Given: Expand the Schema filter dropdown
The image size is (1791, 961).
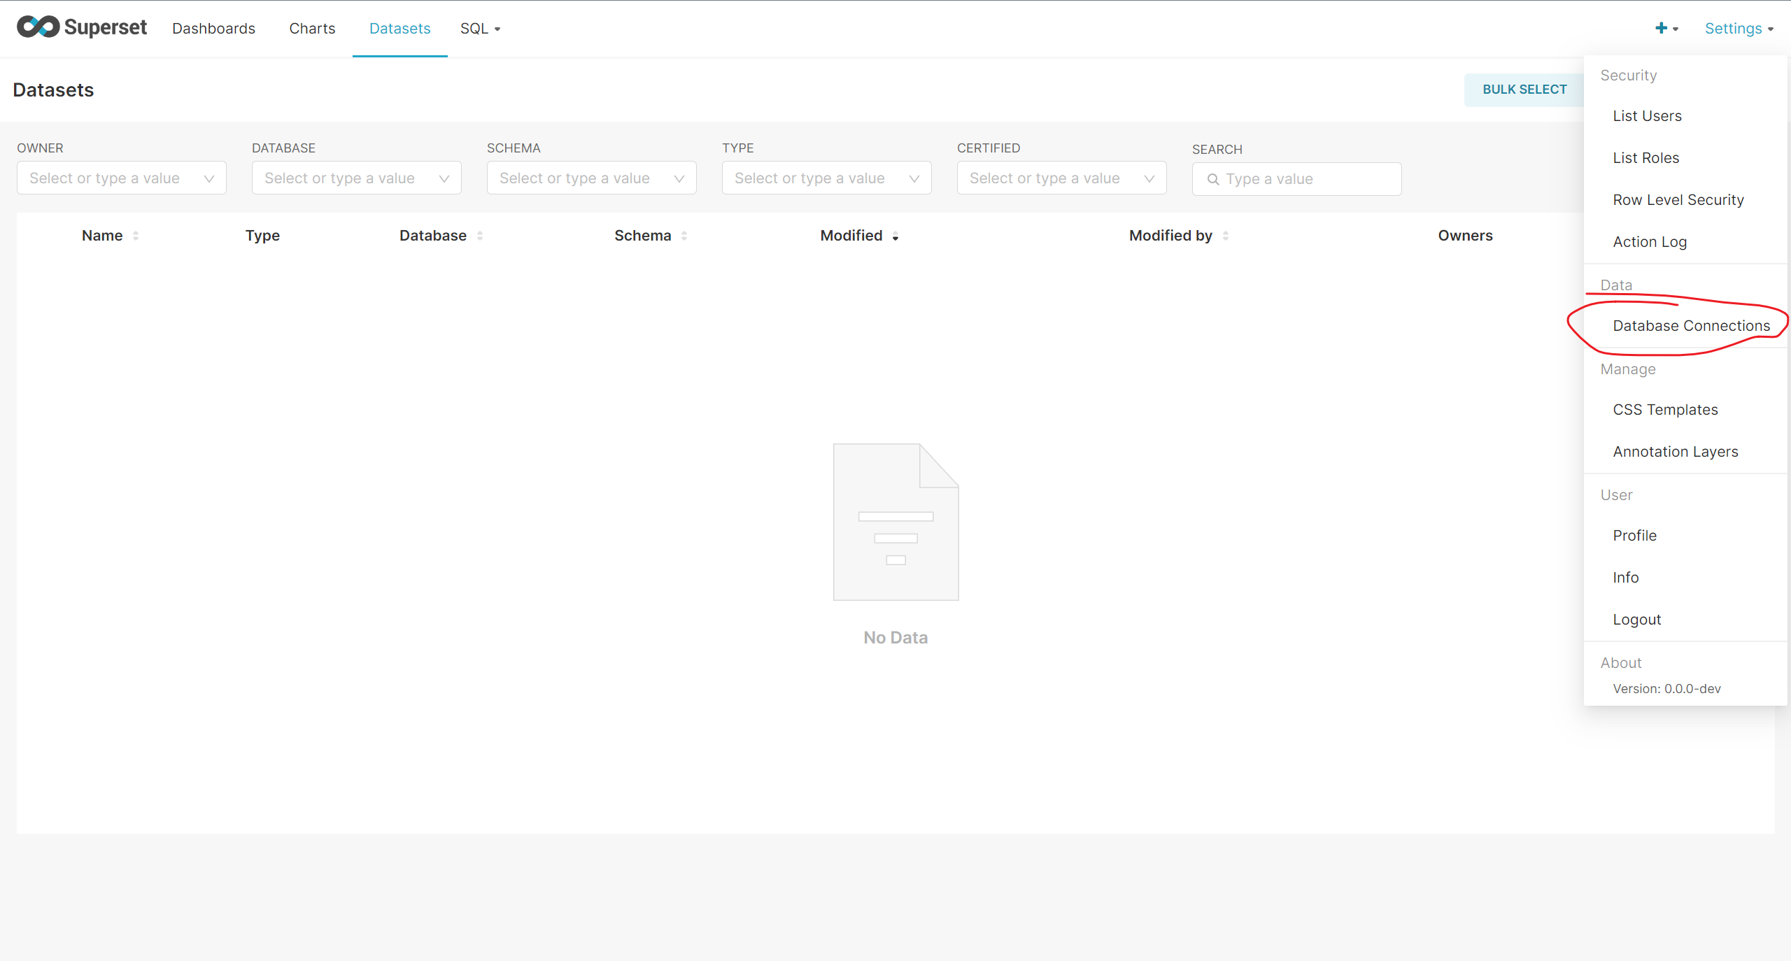Looking at the screenshot, I should coord(591,178).
